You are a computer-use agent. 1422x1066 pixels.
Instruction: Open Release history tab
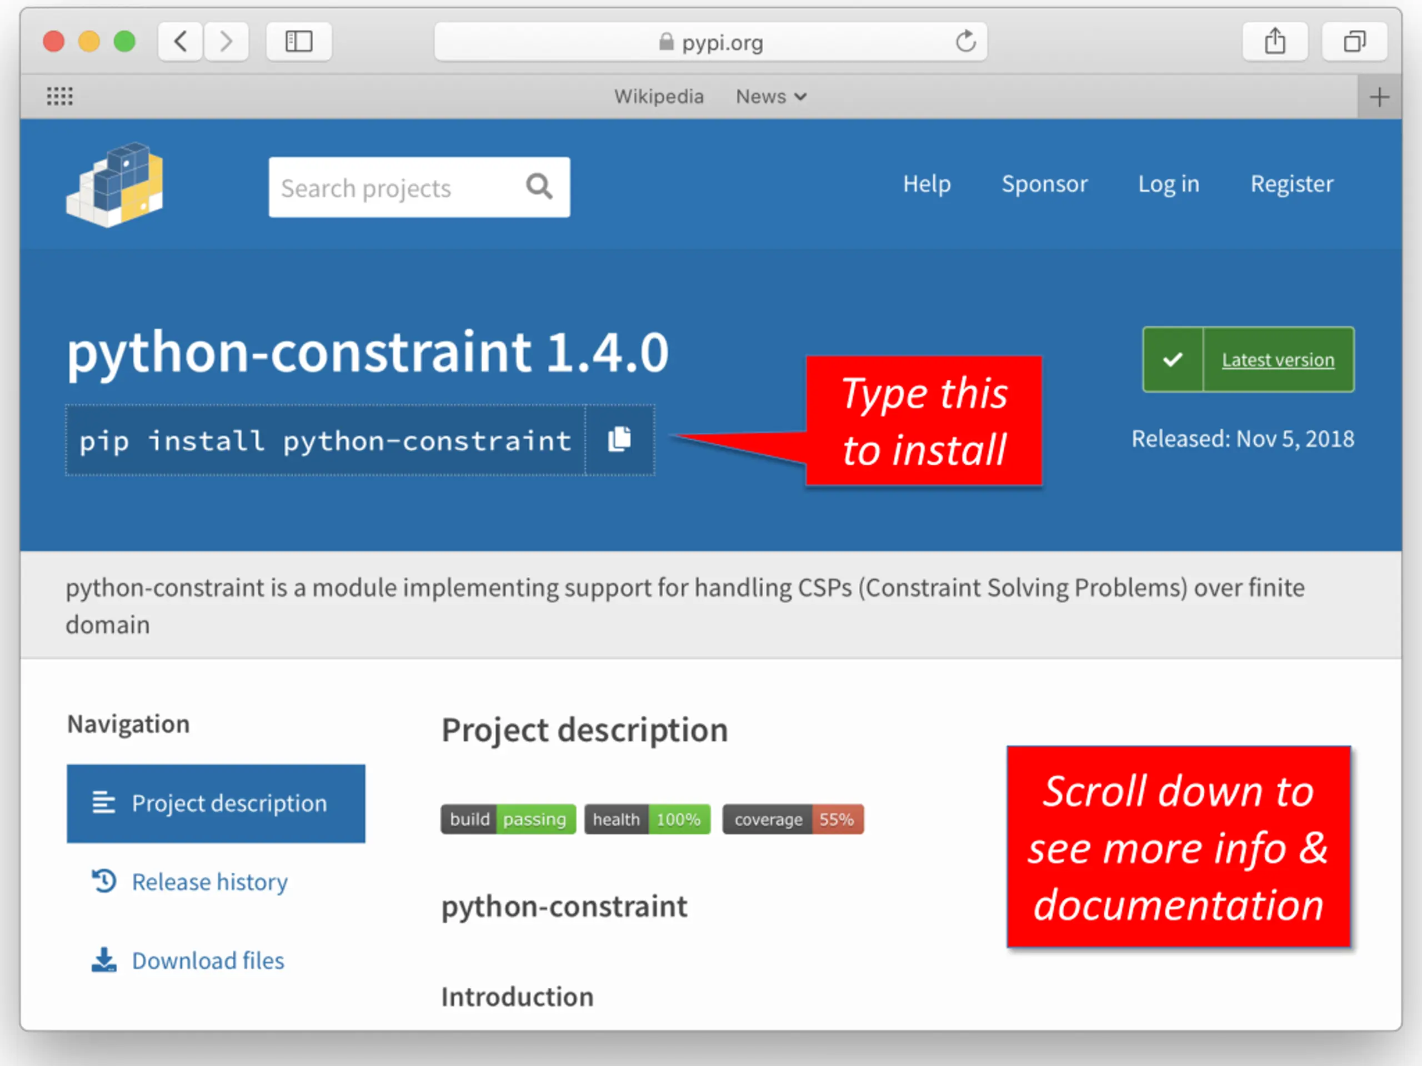click(x=189, y=882)
